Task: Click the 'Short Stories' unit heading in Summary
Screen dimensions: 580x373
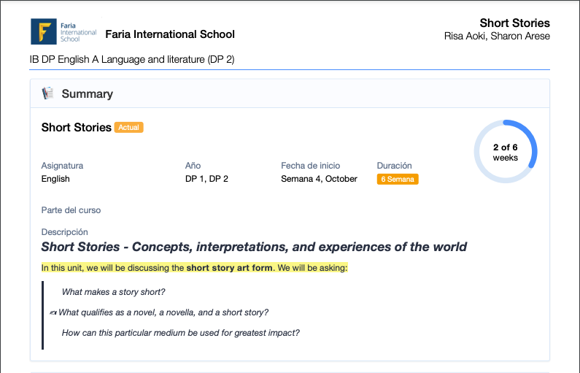Action: click(76, 128)
